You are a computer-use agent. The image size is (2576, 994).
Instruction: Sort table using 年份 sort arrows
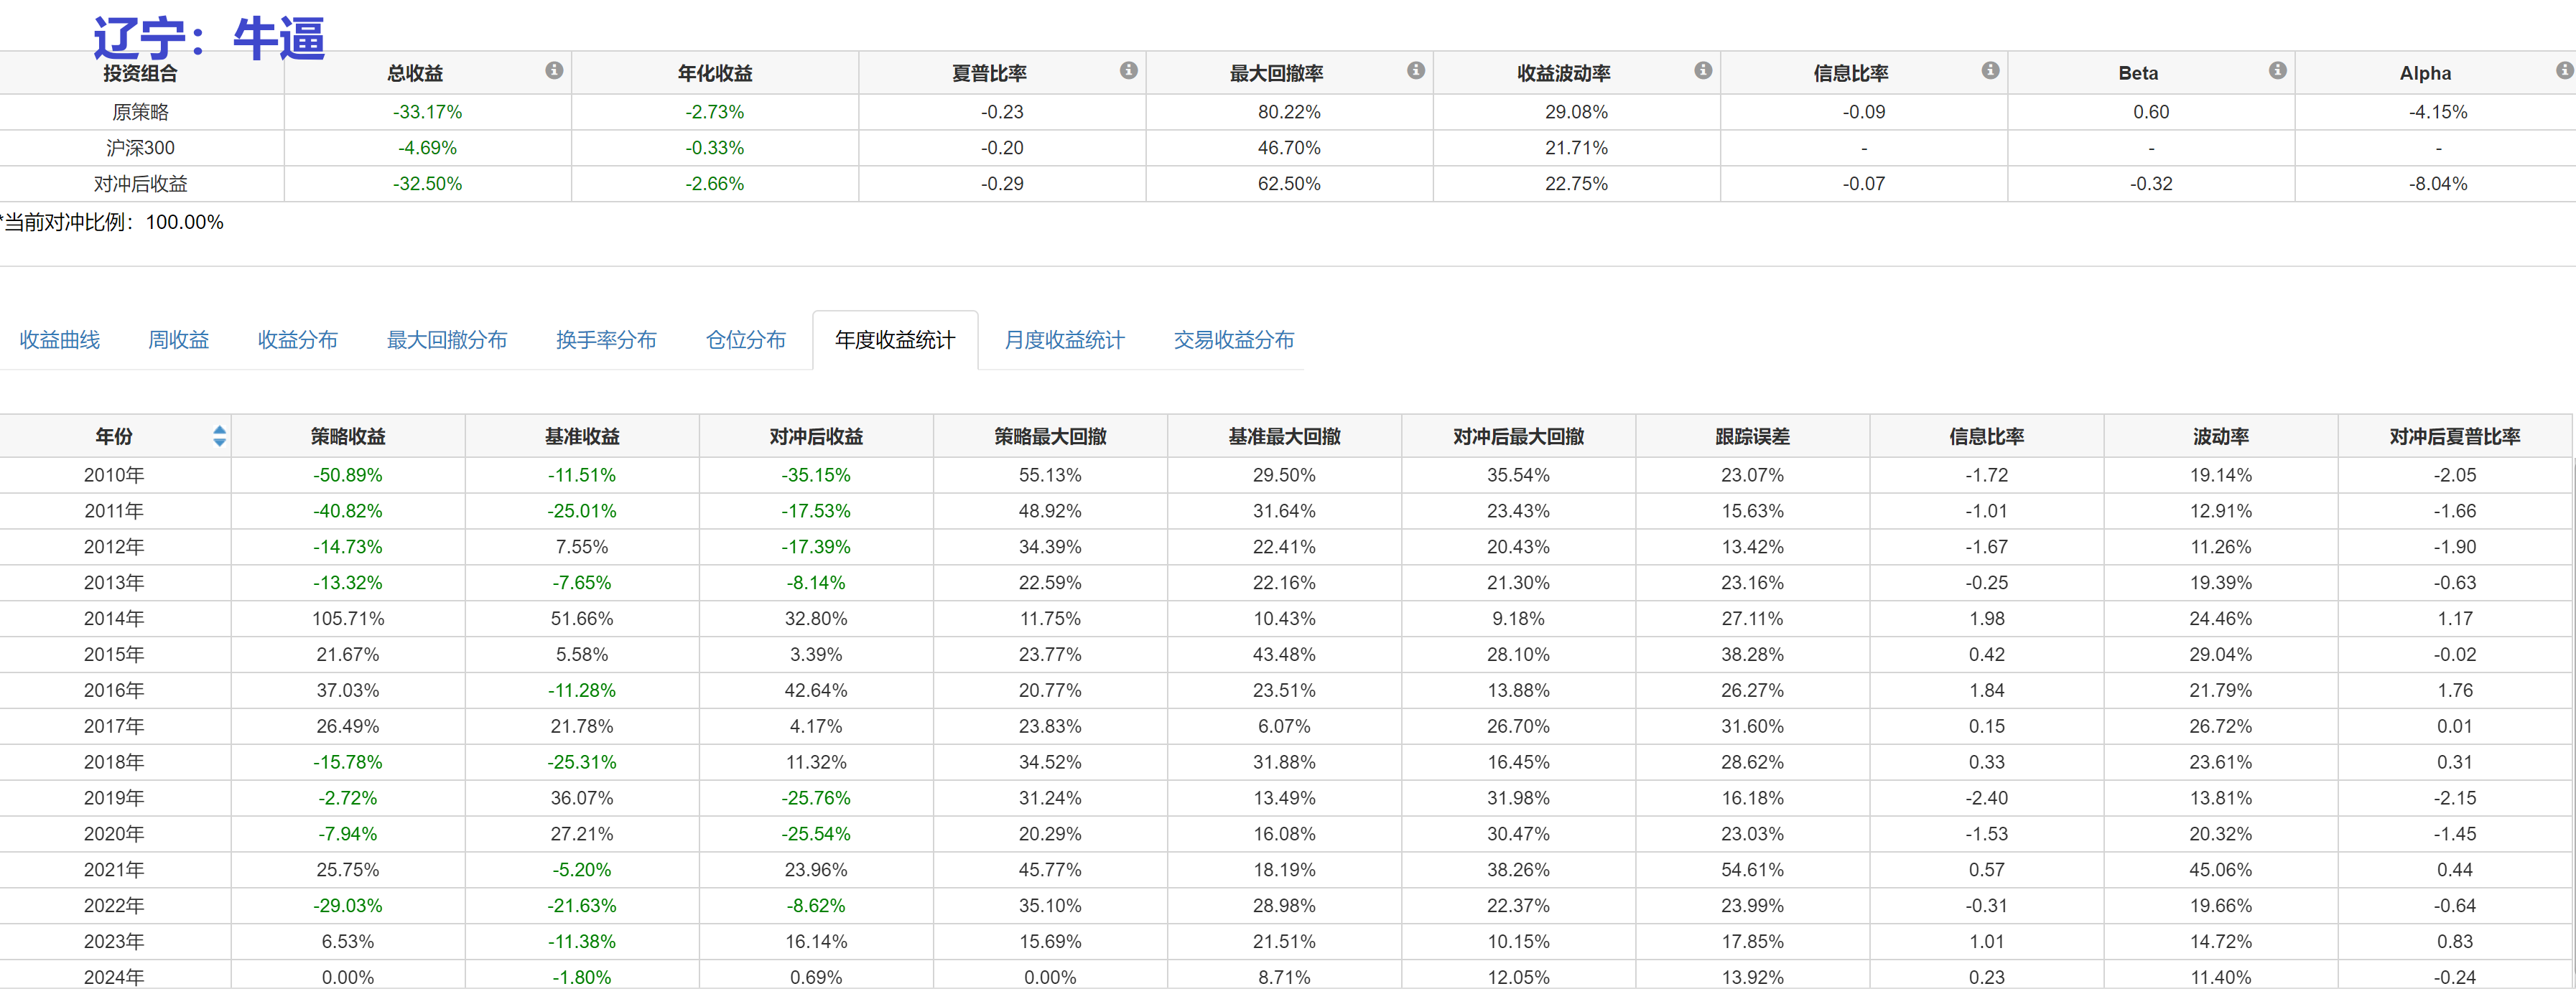coord(219,436)
